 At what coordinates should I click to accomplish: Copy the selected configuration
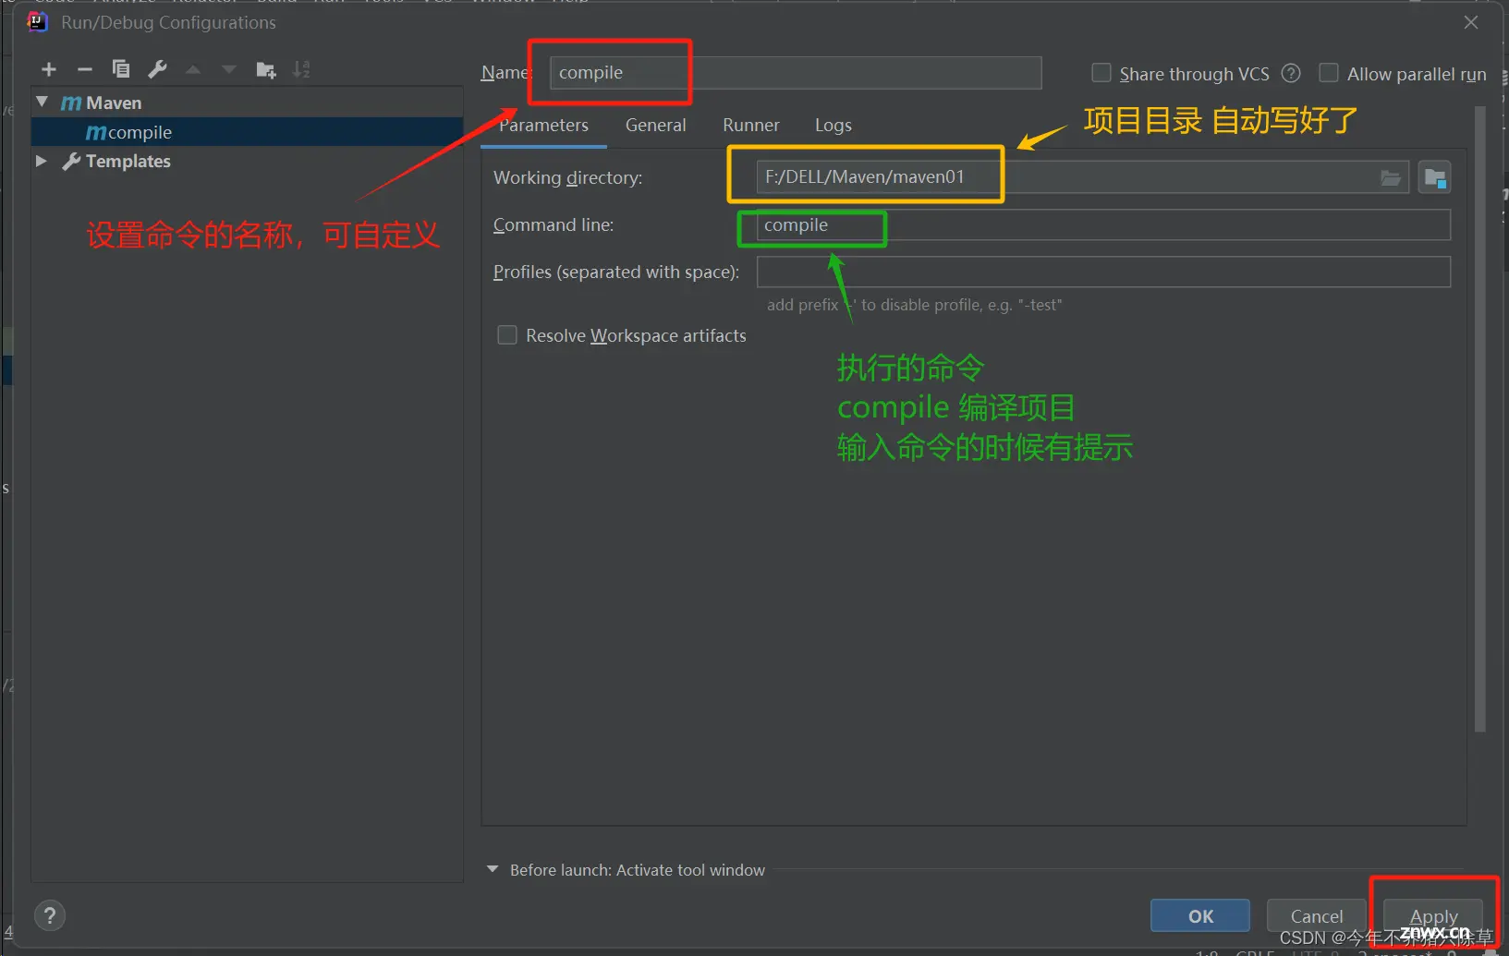tap(121, 69)
